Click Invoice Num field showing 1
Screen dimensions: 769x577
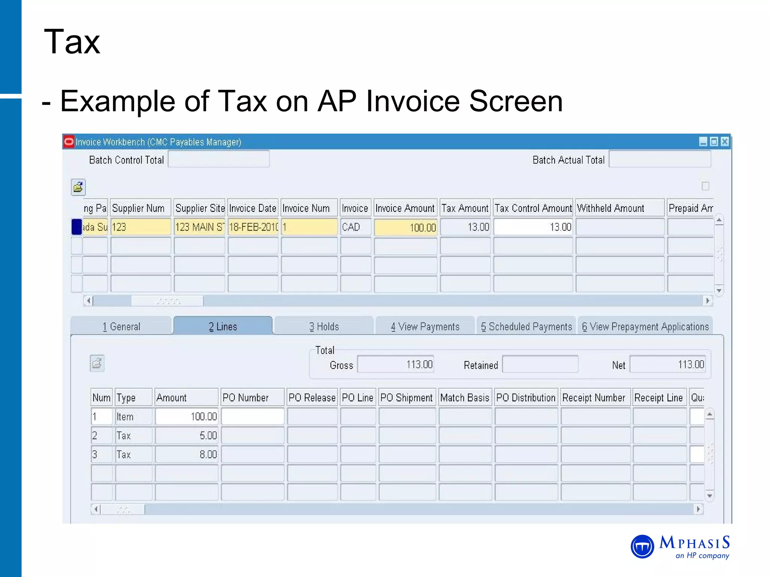click(309, 227)
